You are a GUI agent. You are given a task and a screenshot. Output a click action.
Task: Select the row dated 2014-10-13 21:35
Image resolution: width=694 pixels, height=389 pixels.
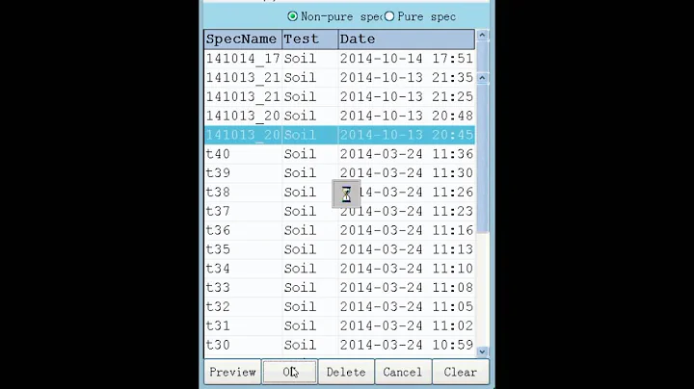coord(339,77)
